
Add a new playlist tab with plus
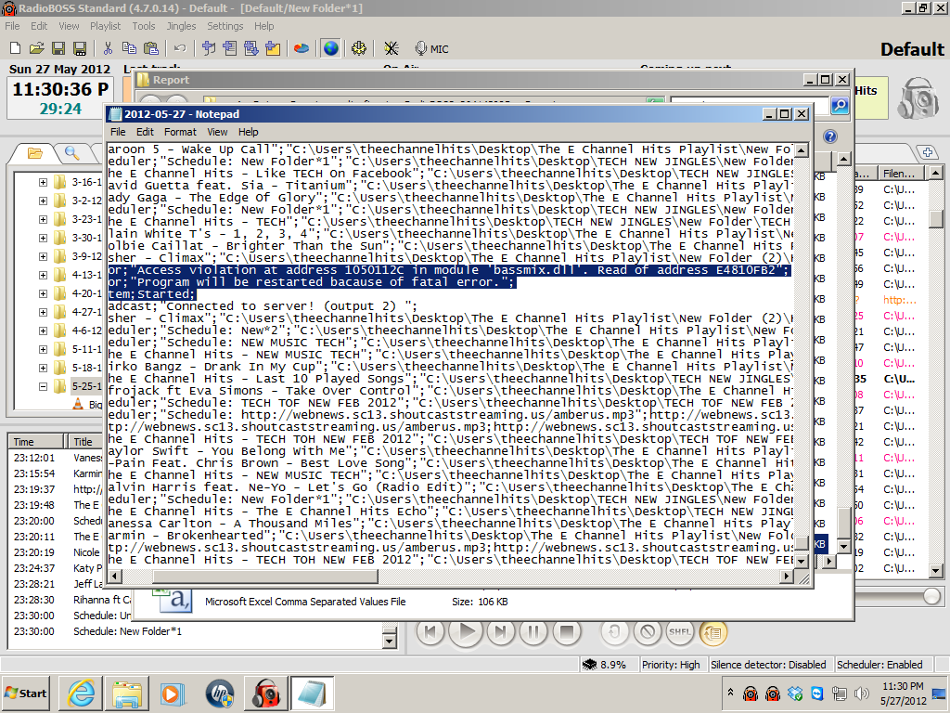[927, 152]
